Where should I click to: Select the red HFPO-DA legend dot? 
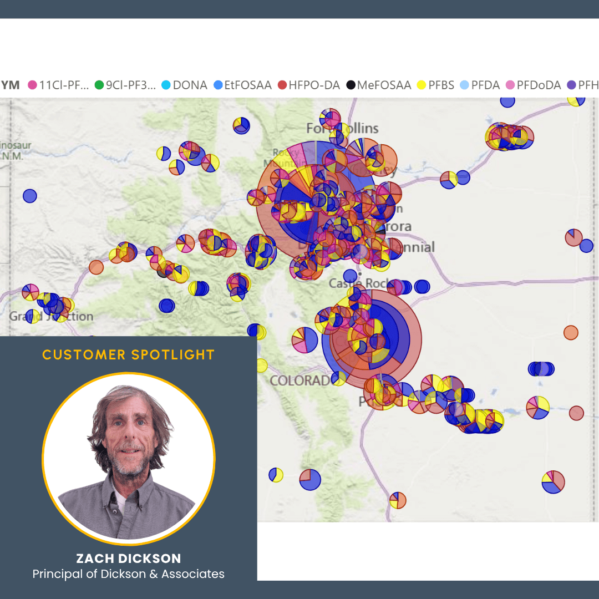coord(282,85)
